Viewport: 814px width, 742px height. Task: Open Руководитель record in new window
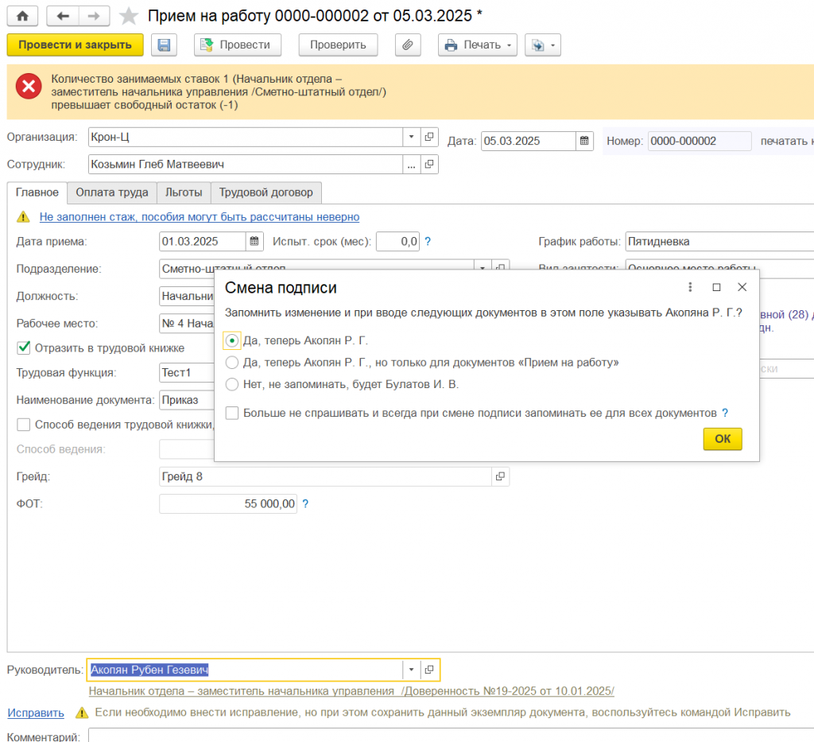(429, 670)
